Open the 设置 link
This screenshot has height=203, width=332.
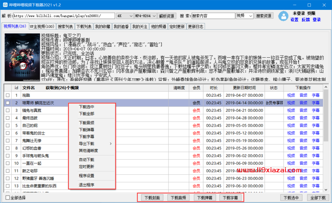[294, 20]
